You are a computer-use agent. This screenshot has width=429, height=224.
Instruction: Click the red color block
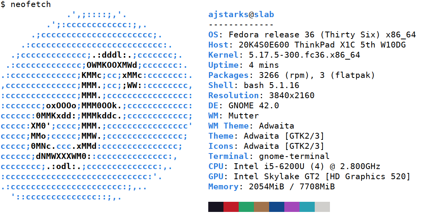click(231, 207)
